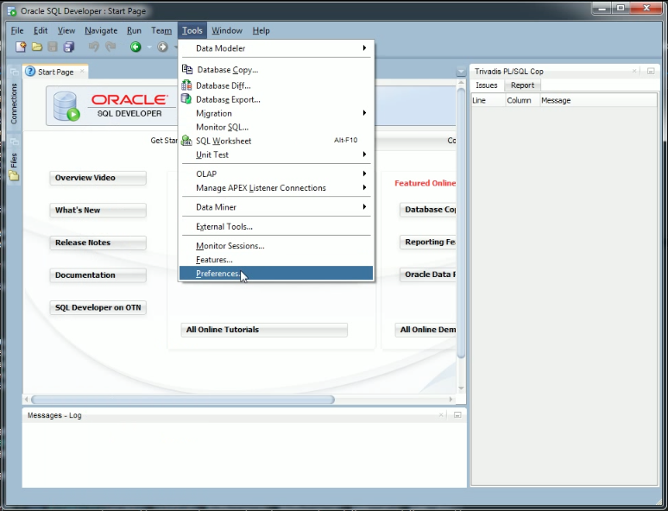Click the Overview Video button
668x511 pixels.
(x=98, y=178)
